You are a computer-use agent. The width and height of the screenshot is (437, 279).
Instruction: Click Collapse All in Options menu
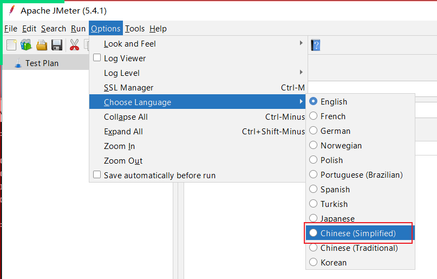coord(126,117)
